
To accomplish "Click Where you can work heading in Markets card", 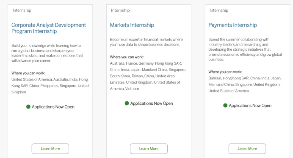I will pos(127,57).
